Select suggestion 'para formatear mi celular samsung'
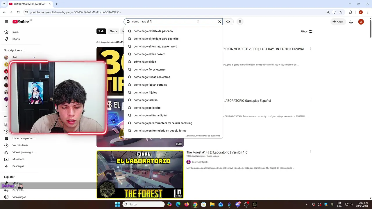Viewport: 372px width, 209px height. (x=173, y=123)
